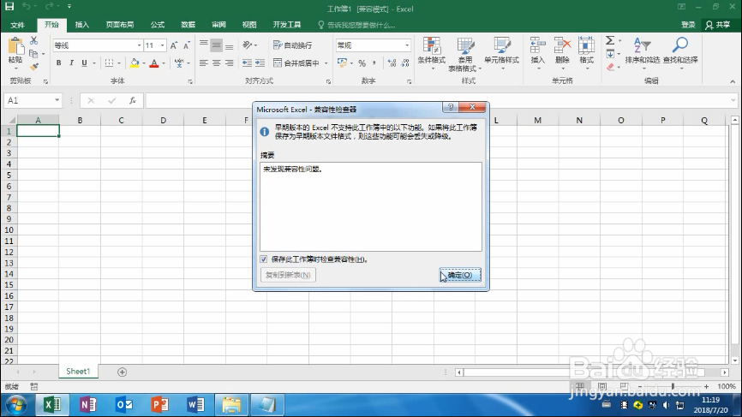The height and width of the screenshot is (417, 742).
Task: Open the font name dropdown
Action: [139, 45]
